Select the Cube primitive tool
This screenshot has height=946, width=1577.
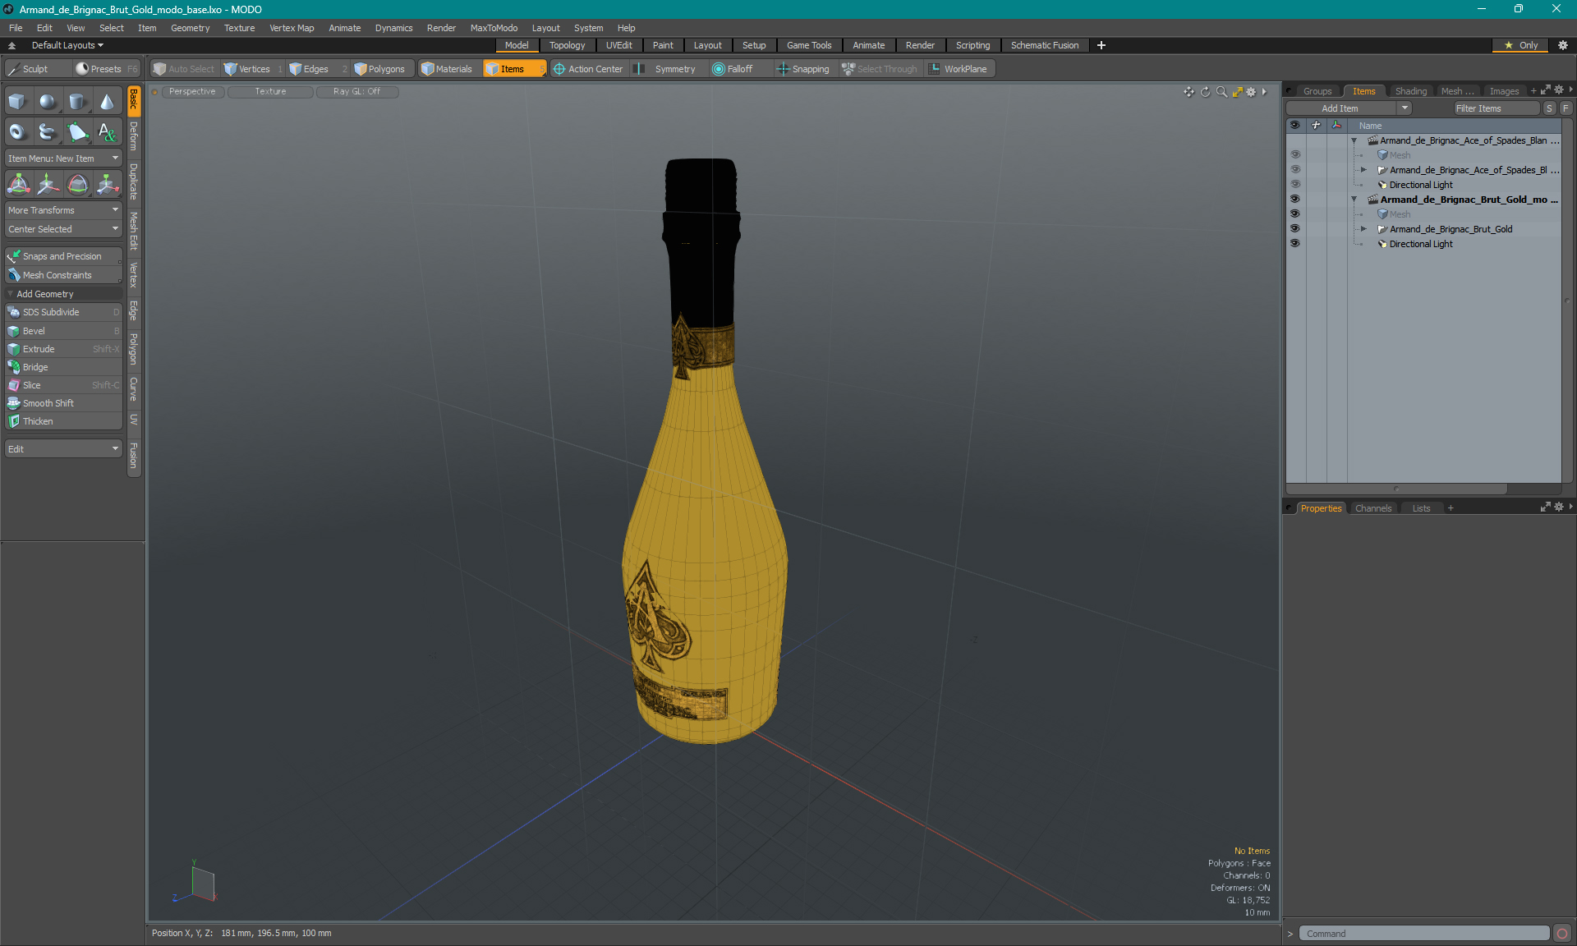(x=17, y=102)
